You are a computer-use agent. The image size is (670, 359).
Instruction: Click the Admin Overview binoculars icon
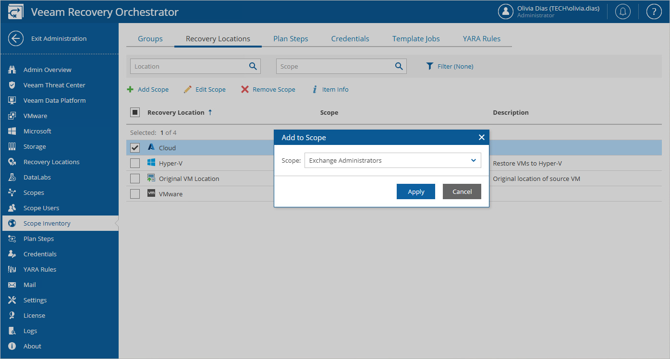coord(12,70)
